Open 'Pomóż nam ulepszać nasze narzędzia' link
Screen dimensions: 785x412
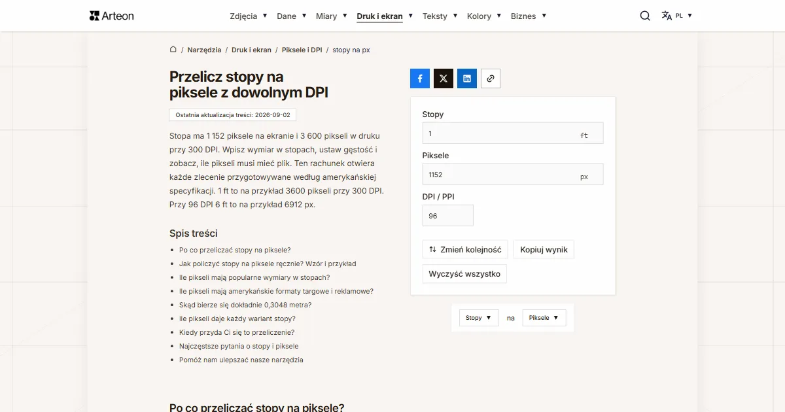pos(241,360)
